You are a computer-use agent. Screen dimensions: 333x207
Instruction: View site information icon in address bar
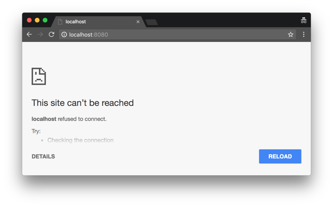(x=64, y=34)
